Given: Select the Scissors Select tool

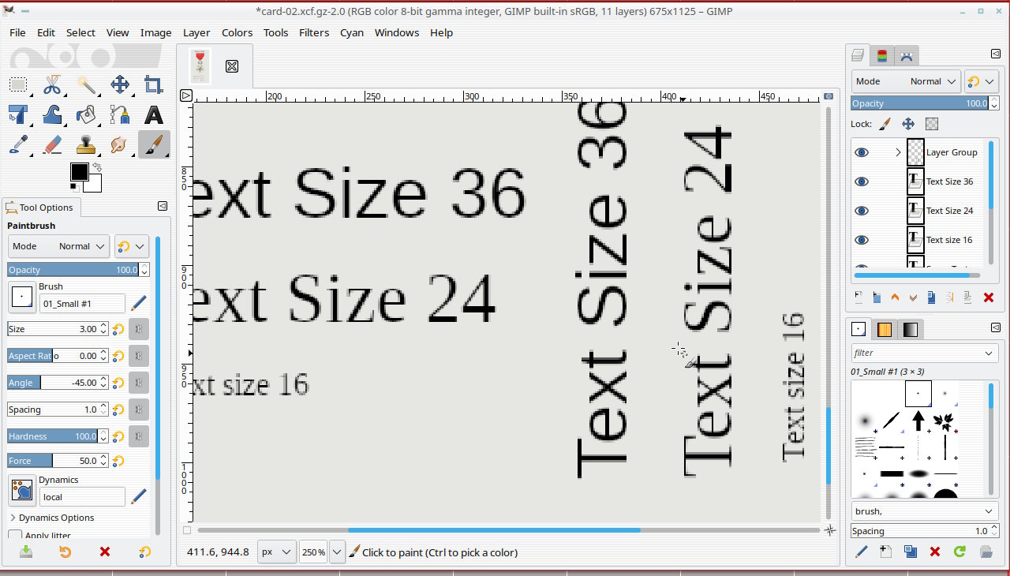Looking at the screenshot, I should pos(52,85).
